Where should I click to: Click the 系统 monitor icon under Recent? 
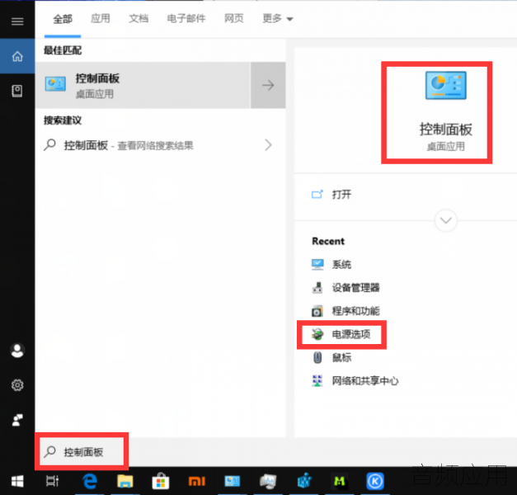click(x=317, y=264)
